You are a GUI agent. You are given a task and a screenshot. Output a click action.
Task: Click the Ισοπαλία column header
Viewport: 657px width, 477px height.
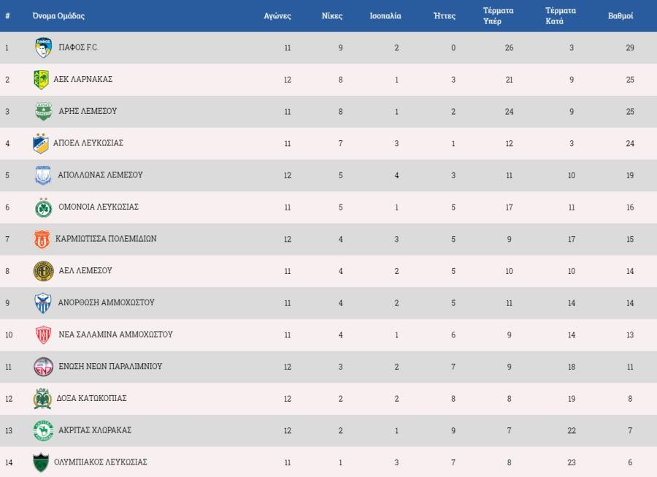385,16
